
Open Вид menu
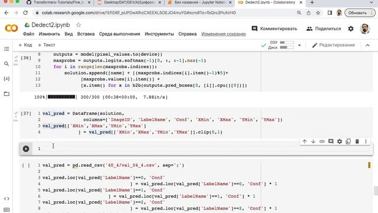69,34
